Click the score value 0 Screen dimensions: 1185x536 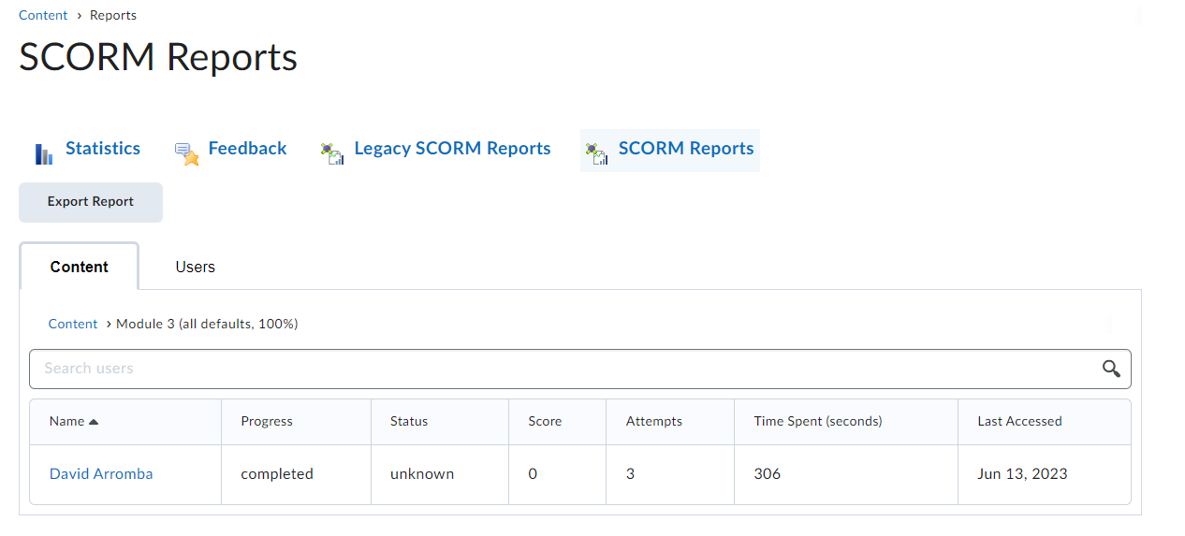(x=533, y=474)
